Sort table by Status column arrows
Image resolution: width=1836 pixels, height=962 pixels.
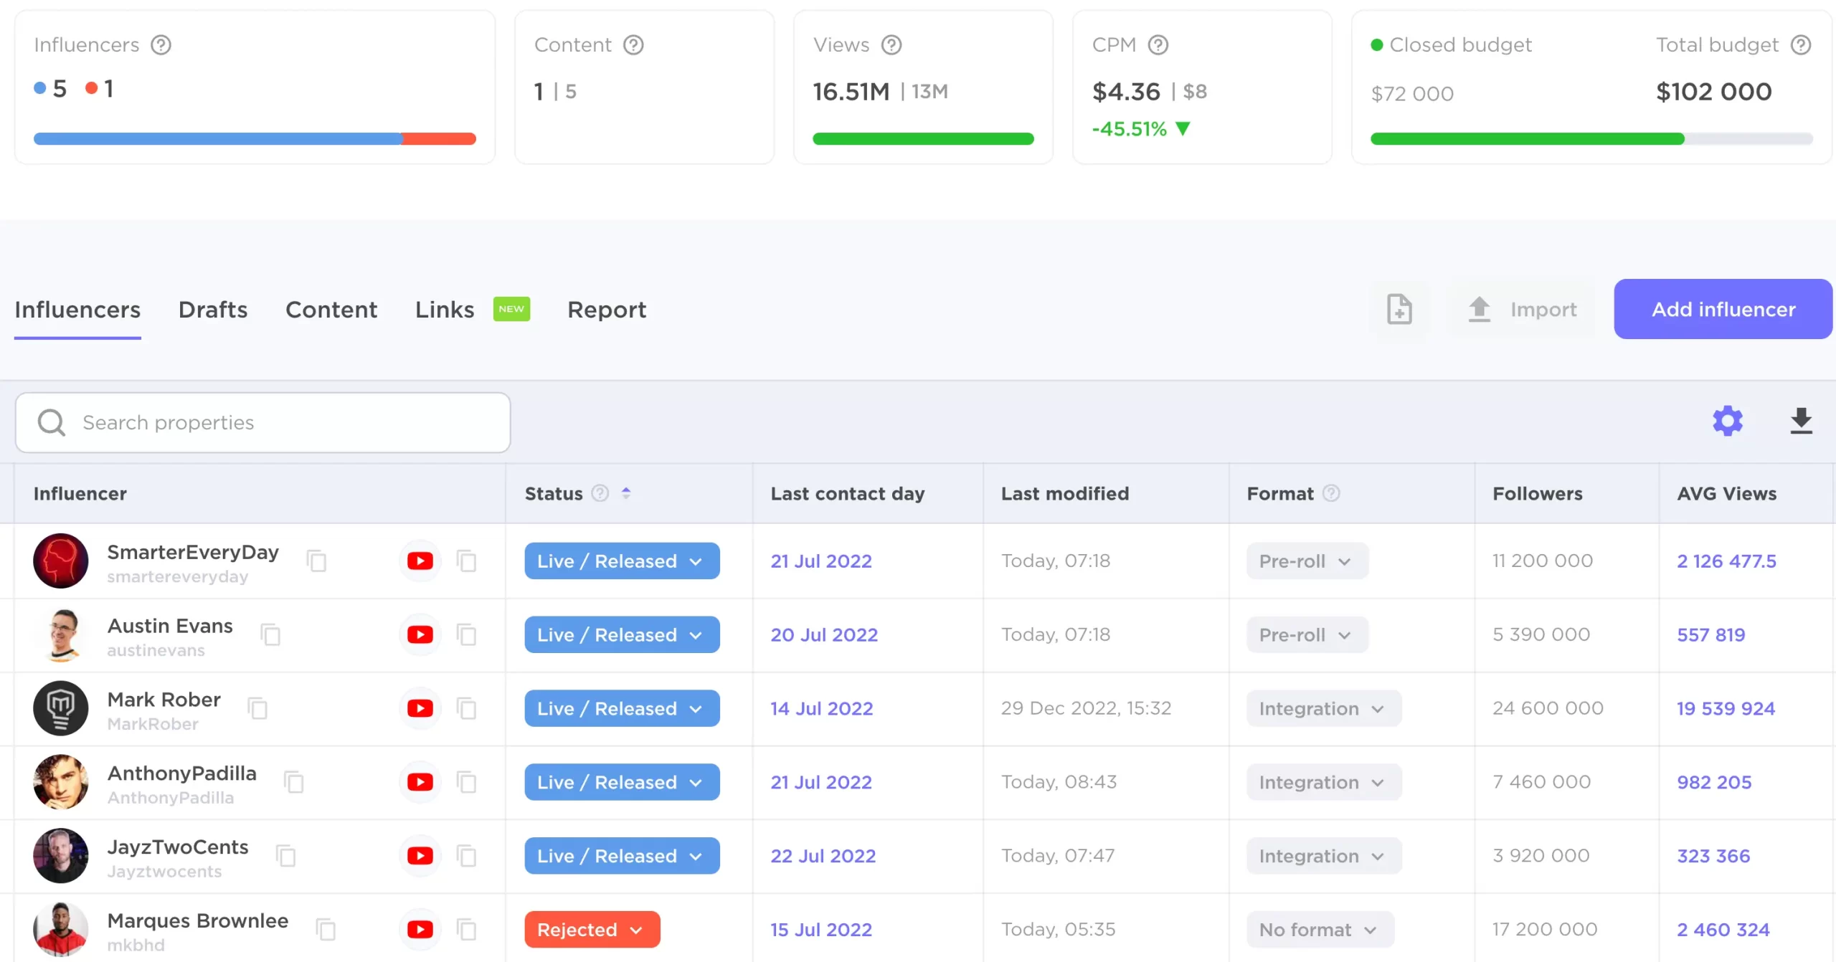[626, 493]
